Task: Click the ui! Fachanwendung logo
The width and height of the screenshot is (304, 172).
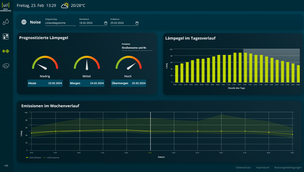Action: tap(6, 7)
